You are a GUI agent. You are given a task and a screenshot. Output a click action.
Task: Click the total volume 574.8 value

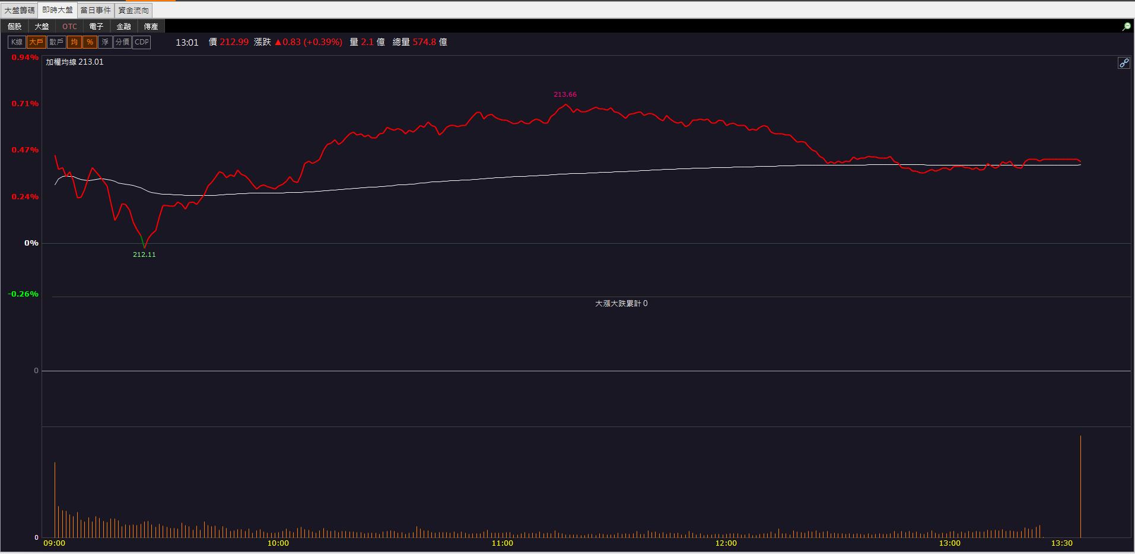(425, 42)
